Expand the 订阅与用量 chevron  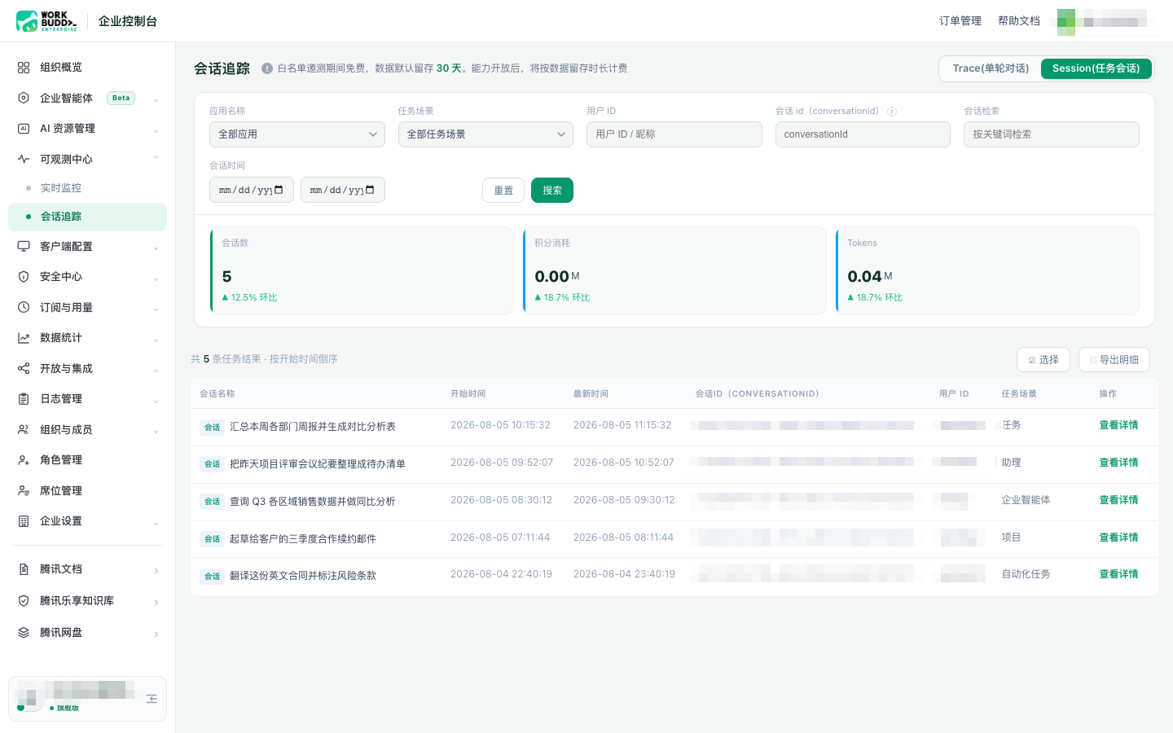tap(156, 309)
